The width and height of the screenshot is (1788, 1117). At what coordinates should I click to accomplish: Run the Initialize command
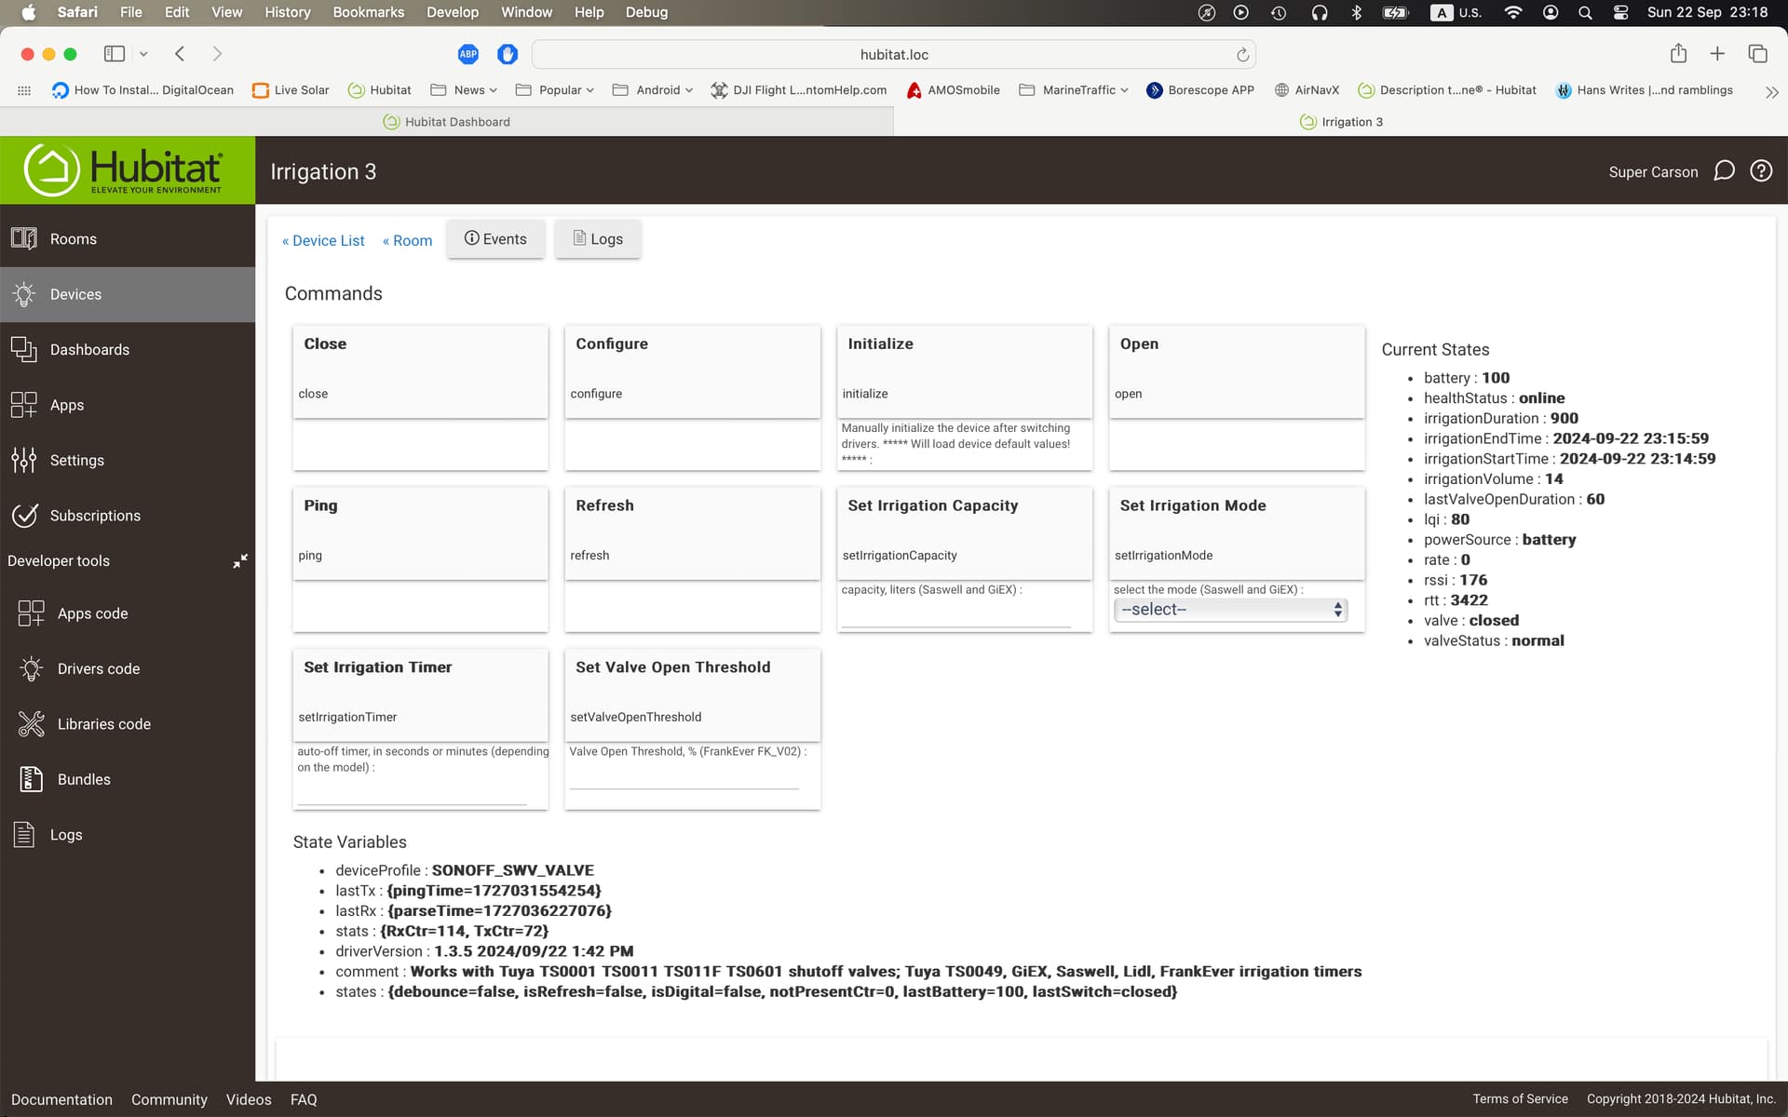[965, 370]
